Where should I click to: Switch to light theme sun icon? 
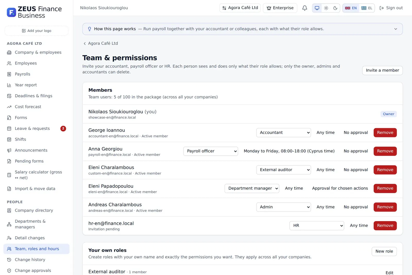(326, 8)
